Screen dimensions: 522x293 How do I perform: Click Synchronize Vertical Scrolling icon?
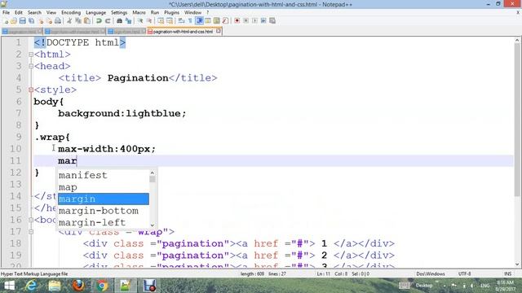161,20
